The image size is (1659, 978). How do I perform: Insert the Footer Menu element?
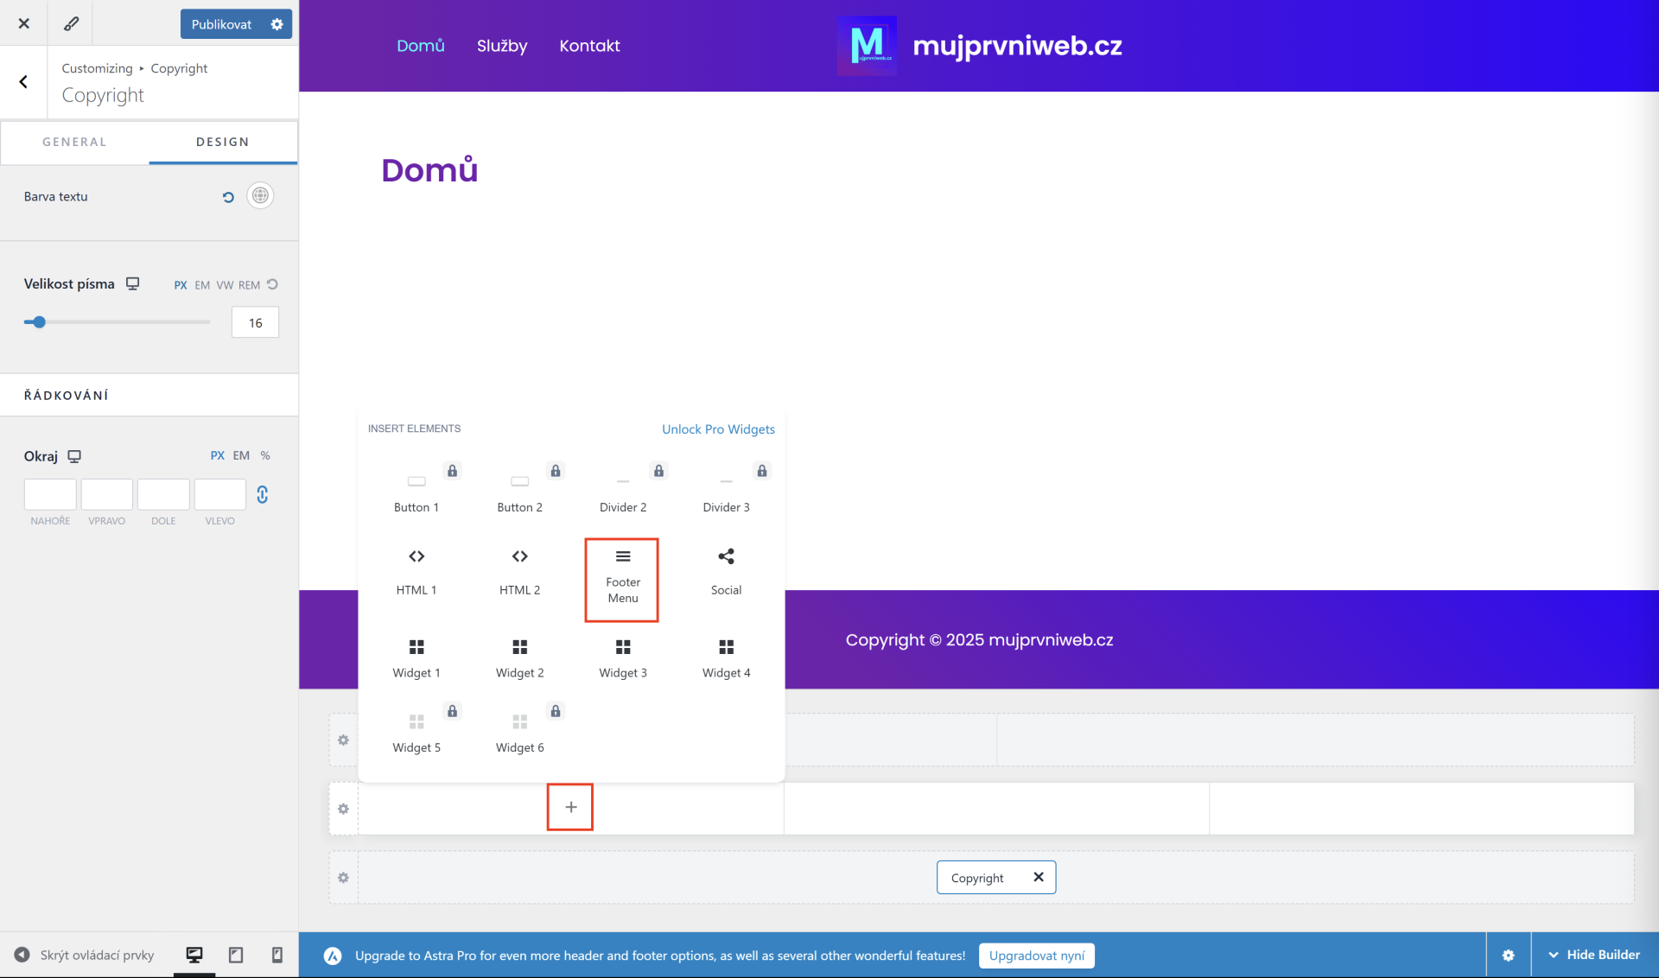coord(622,579)
